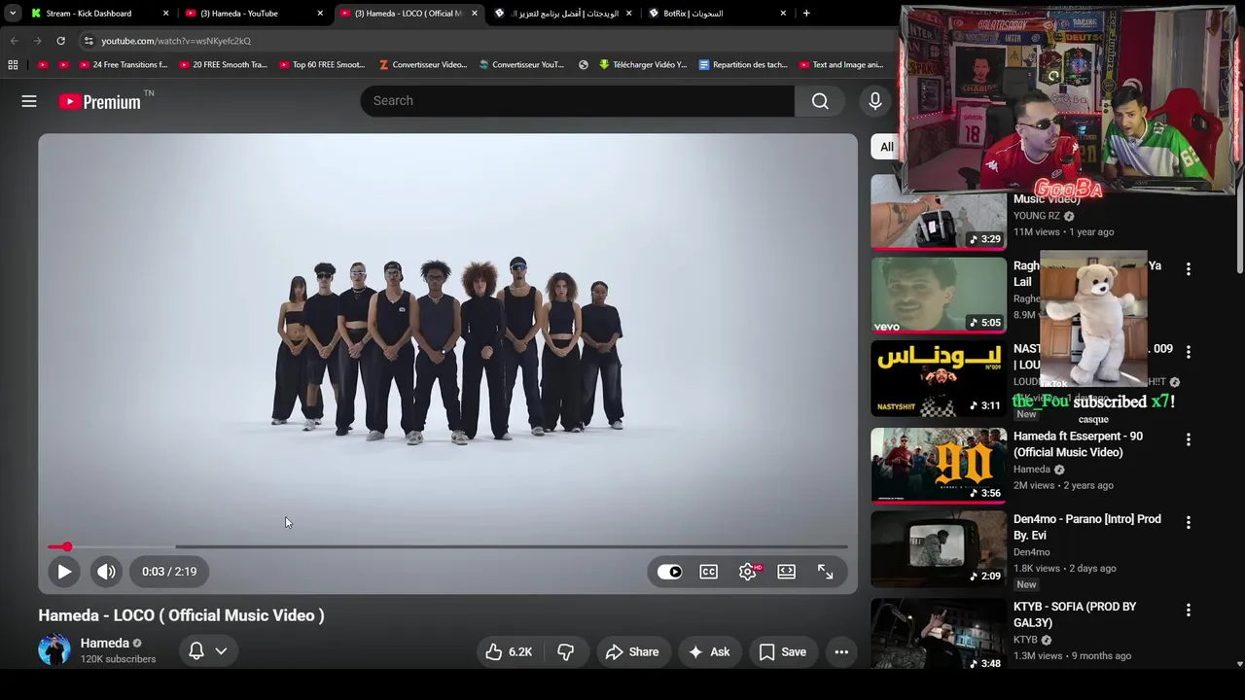This screenshot has height=700, width=1245.
Task: Switch to the Arabic widgets browser tab
Action: click(564, 14)
